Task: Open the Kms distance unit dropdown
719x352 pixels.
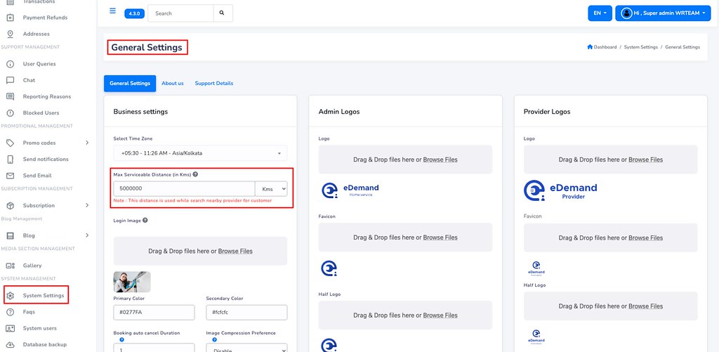Action: tap(273, 189)
